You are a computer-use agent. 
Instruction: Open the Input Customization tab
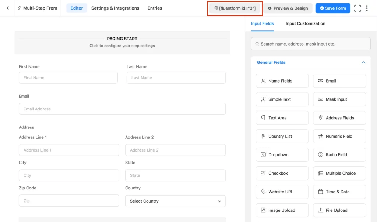tap(305, 23)
